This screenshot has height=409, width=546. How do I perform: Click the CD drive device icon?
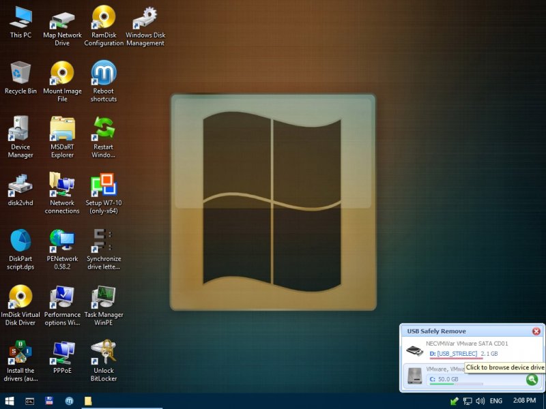tap(414, 351)
